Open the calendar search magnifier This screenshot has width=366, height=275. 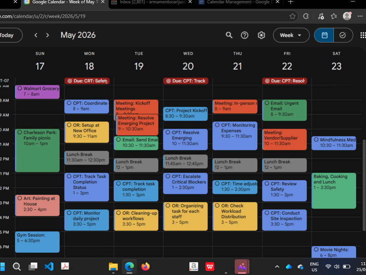point(229,35)
